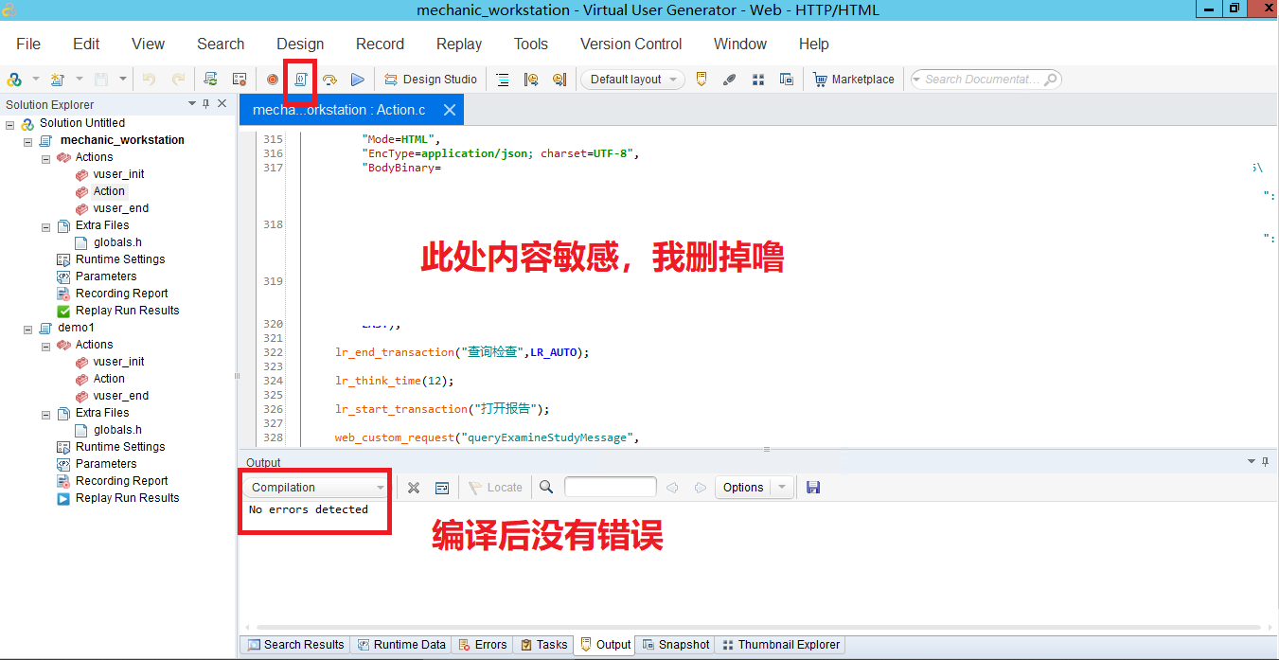1279x660 pixels.
Task: Compile the script using the Compile icon
Action: (x=301, y=80)
